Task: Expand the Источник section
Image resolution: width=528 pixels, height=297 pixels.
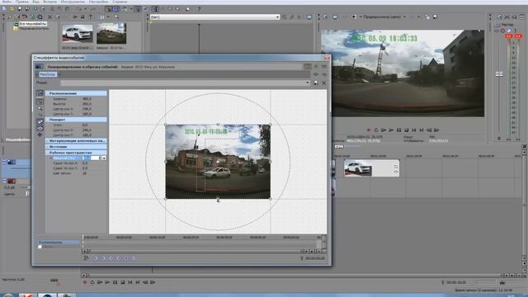Action: 48,147
